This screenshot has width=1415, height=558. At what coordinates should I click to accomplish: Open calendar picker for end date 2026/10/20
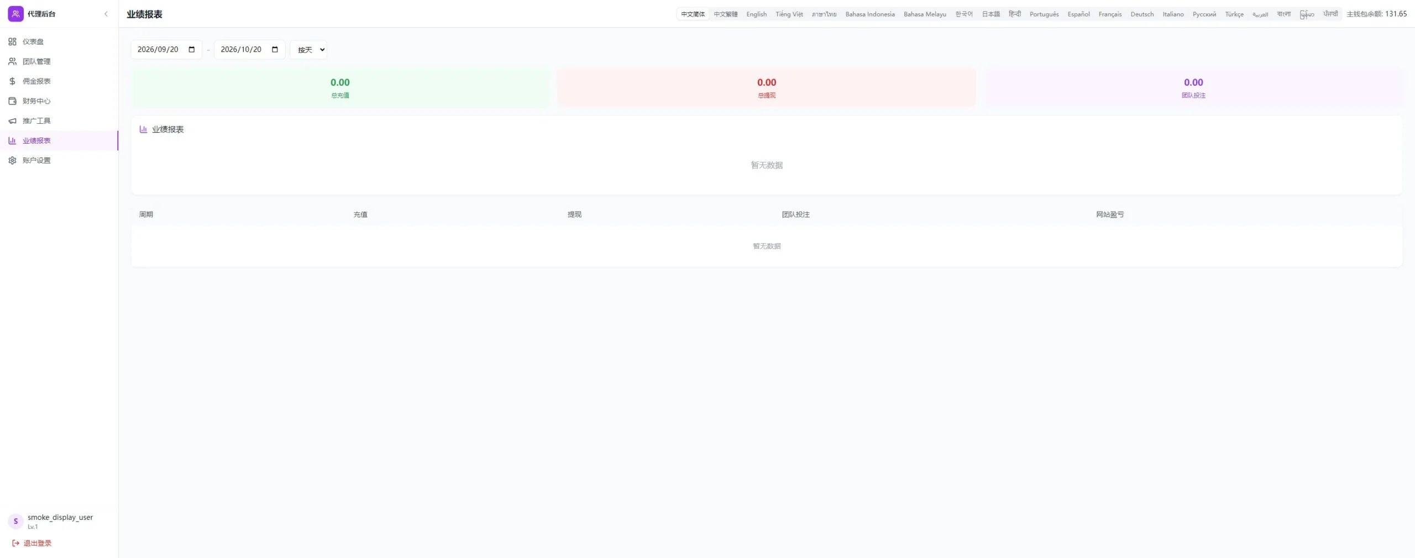[275, 49]
